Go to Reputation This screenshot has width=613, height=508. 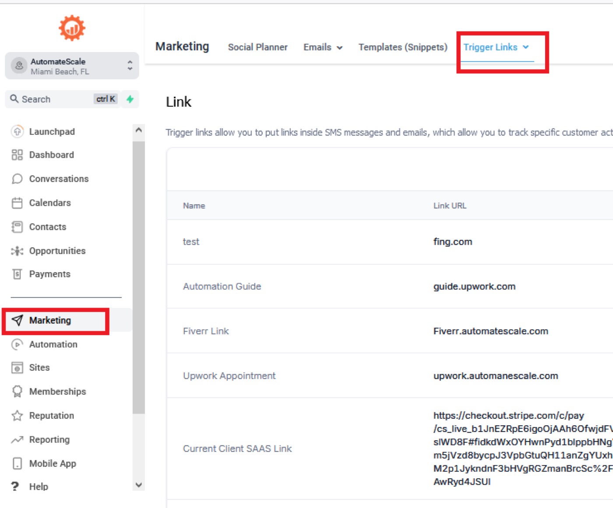coord(52,415)
